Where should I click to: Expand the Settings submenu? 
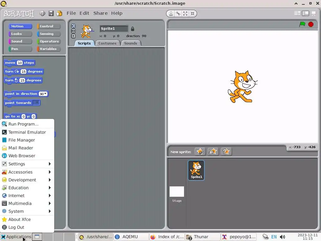coord(27,164)
